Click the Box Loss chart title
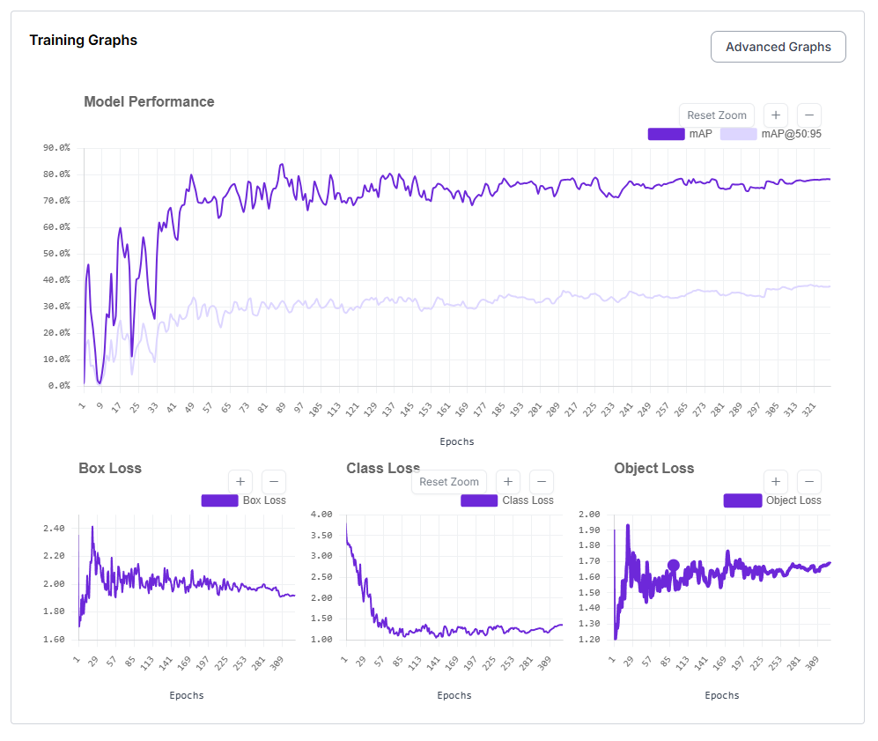Viewport: 878px width, 741px height. (x=110, y=468)
